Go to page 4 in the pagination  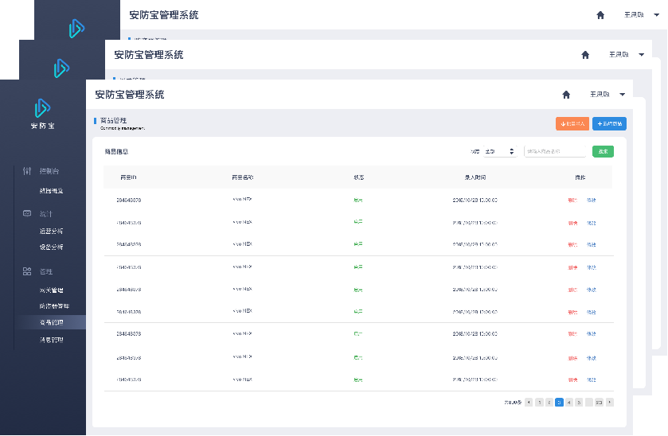pos(568,403)
